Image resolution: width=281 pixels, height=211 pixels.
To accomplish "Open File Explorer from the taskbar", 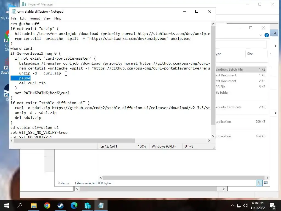I will coord(33,206).
